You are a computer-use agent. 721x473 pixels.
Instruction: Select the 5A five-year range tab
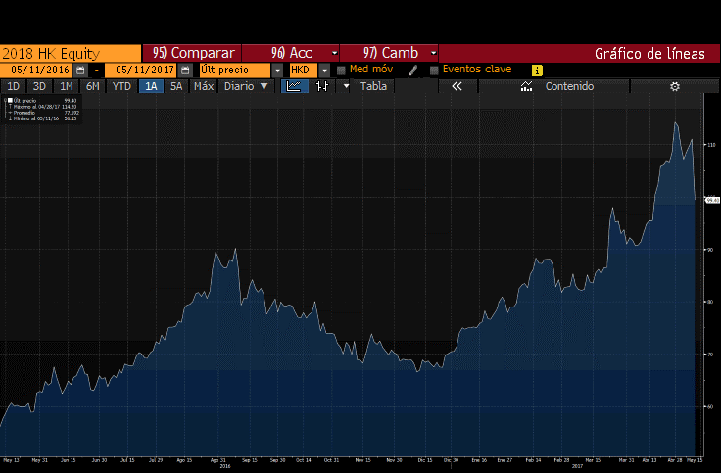[176, 86]
